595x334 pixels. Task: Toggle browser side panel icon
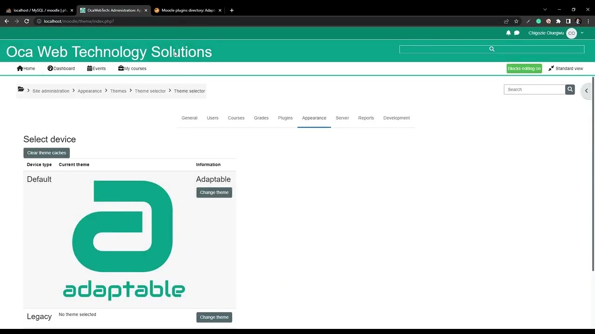568,21
